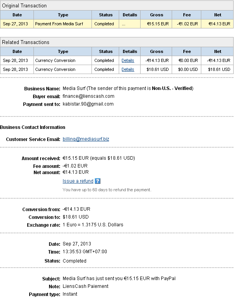Click the 60 days refund notice text

pyautogui.click(x=107, y=190)
